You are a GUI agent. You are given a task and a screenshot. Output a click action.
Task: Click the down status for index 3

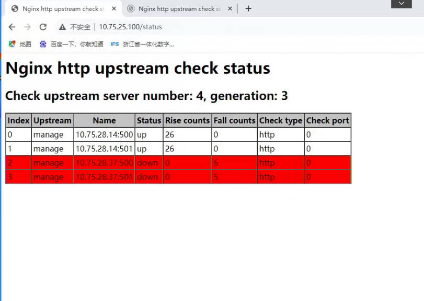point(147,177)
